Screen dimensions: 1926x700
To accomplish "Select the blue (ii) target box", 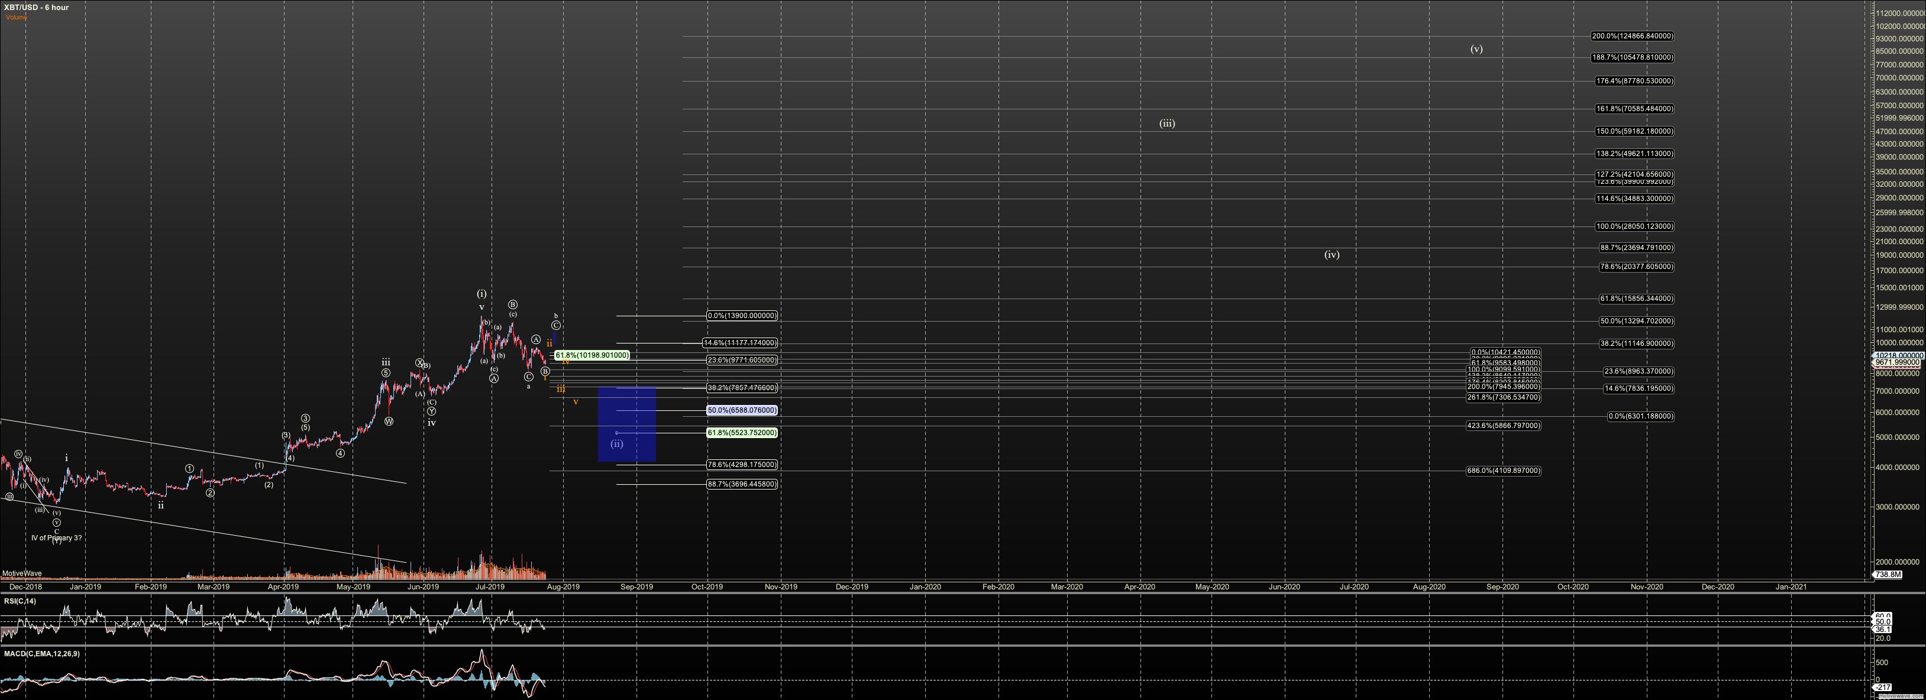I will 626,423.
